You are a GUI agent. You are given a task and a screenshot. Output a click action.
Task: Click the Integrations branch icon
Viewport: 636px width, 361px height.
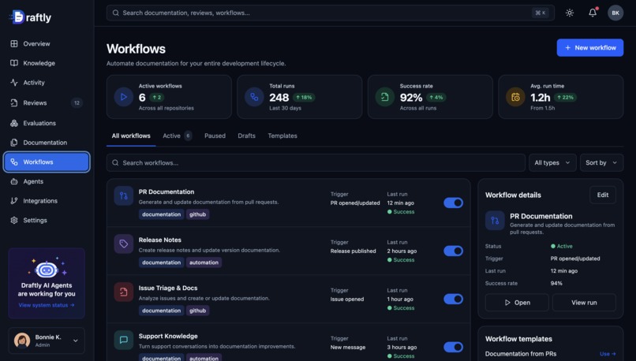pyautogui.click(x=14, y=201)
